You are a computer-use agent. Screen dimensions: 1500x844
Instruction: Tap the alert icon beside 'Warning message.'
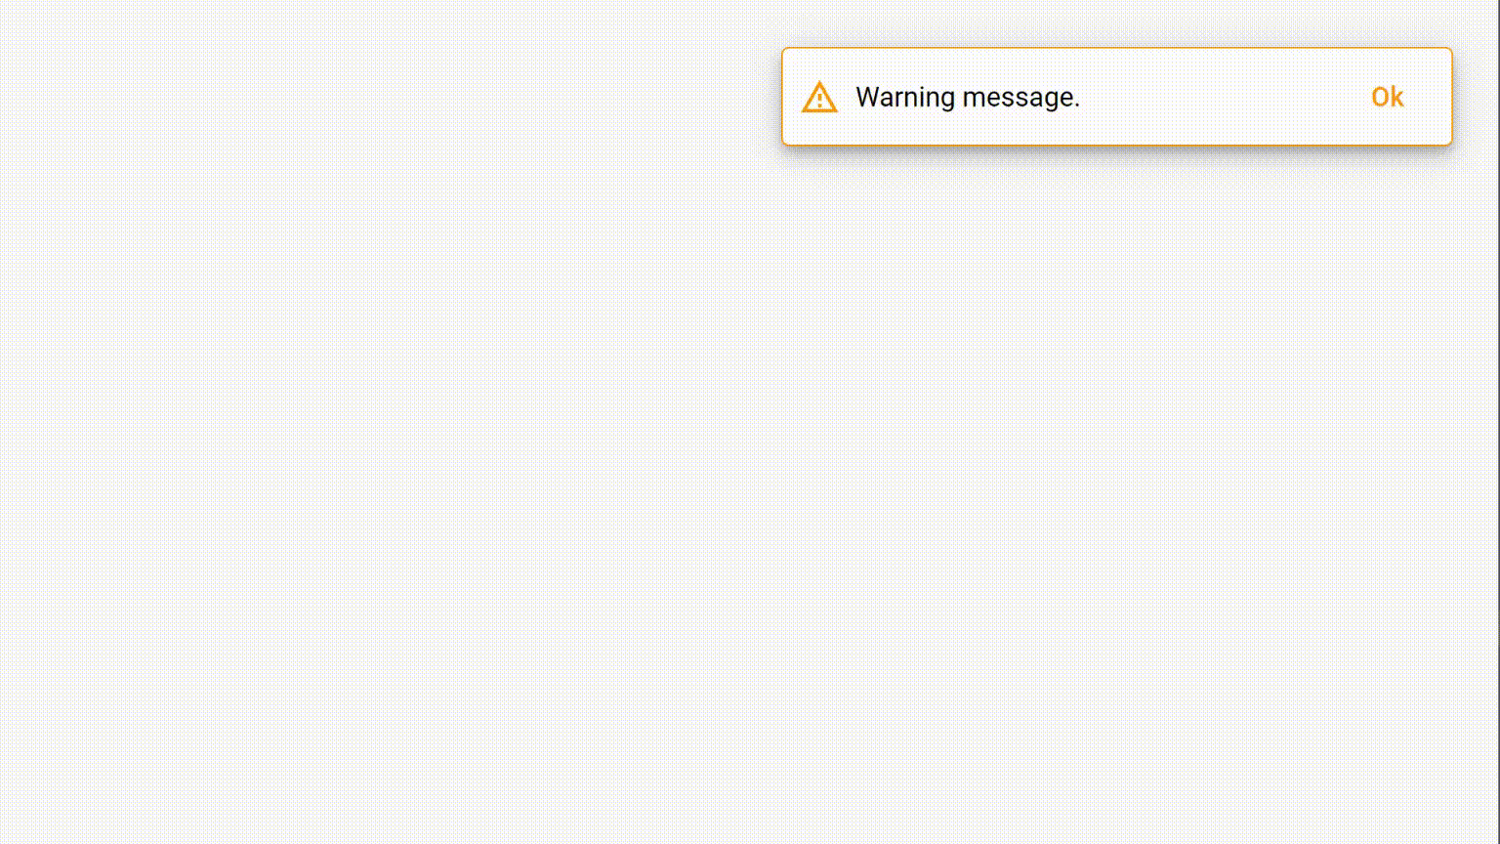819,97
